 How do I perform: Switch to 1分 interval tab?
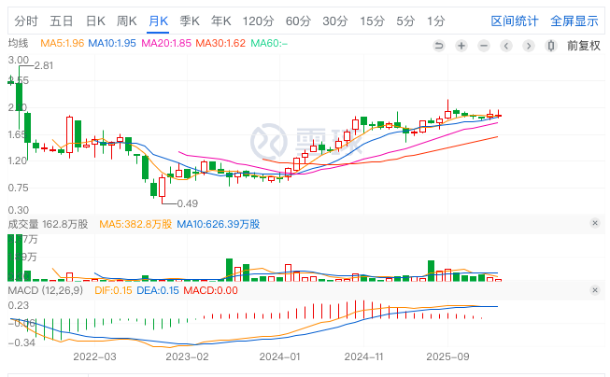[435, 21]
